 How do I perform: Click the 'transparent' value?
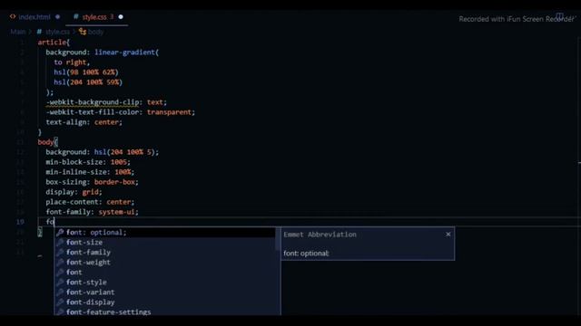[x=170, y=112]
